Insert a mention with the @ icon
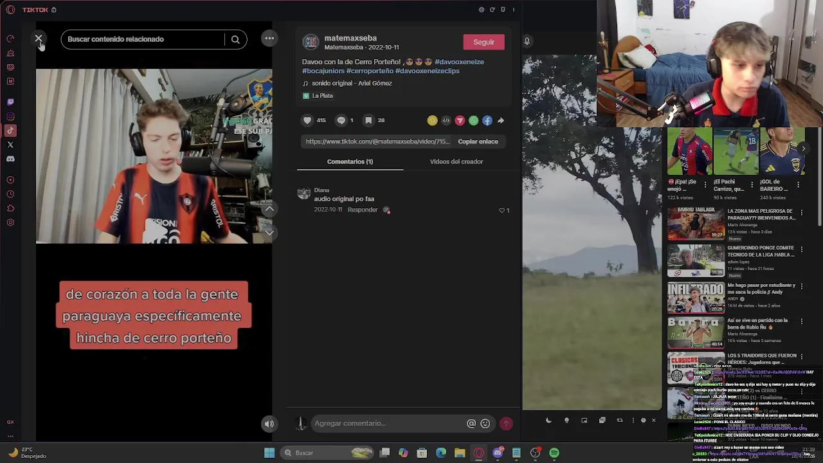 [471, 423]
